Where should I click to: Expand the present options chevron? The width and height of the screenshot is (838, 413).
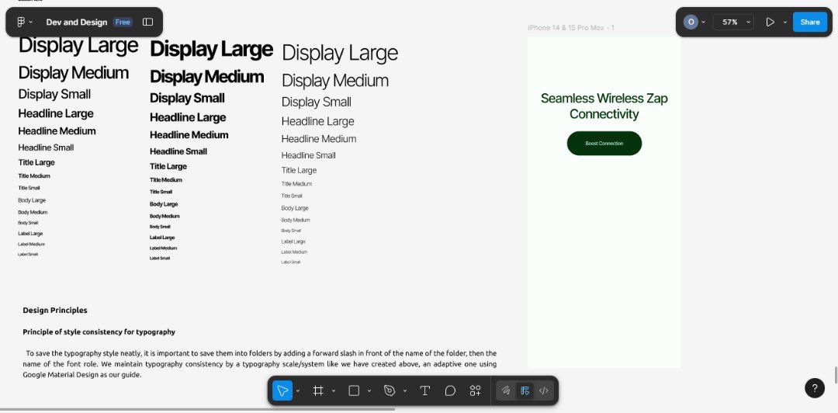pyautogui.click(x=785, y=22)
